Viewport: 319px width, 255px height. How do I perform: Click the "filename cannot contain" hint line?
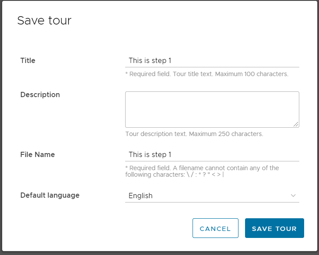202,168
